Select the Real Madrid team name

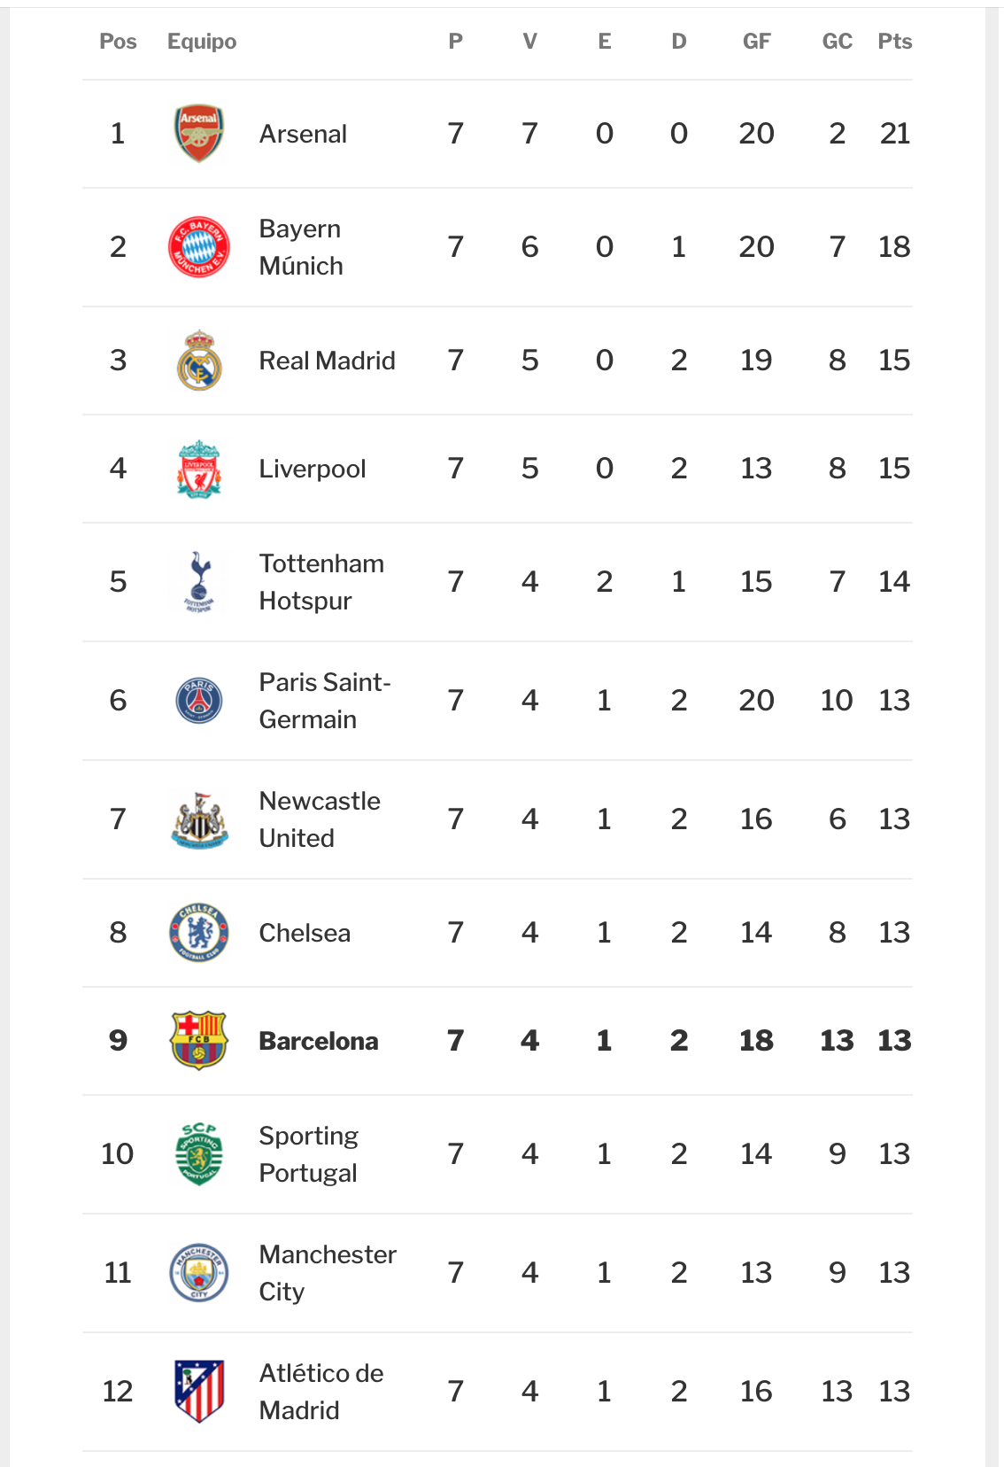tap(327, 361)
